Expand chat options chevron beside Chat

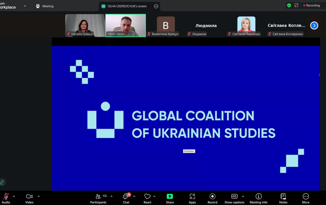(134, 196)
